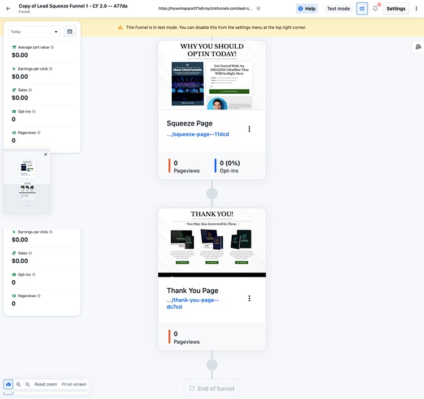Click the back arrow to leave funnel
Image resolution: width=424 pixels, height=399 pixels.
[x=8, y=8]
